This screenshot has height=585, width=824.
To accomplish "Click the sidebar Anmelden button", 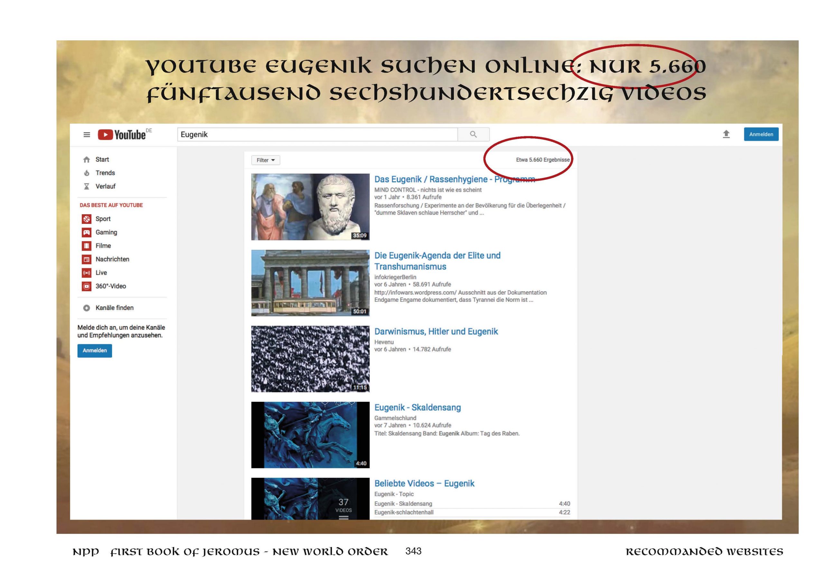I will point(95,350).
